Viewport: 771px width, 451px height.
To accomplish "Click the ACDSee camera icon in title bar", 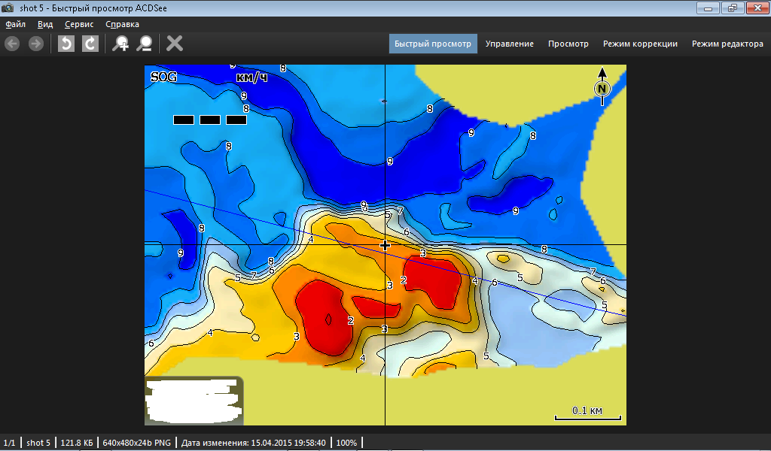I will tap(8, 8).
